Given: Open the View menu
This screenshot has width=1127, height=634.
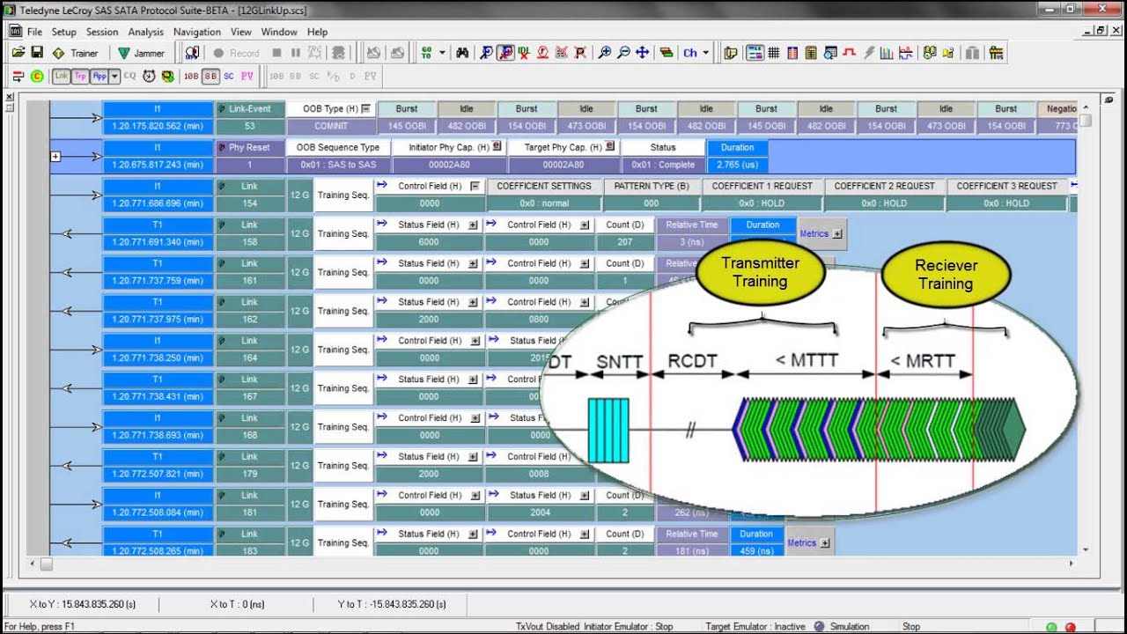Looking at the screenshot, I should (x=241, y=32).
